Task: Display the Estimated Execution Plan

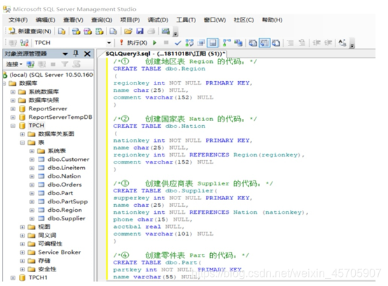Action: click(190, 43)
